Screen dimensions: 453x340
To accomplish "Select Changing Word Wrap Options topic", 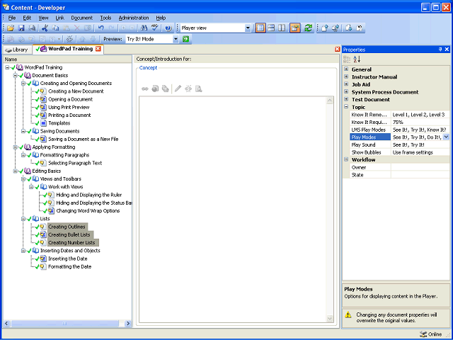I will 88,211.
